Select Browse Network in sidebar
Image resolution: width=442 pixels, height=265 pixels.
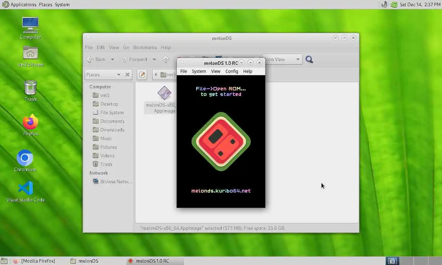[116, 181]
